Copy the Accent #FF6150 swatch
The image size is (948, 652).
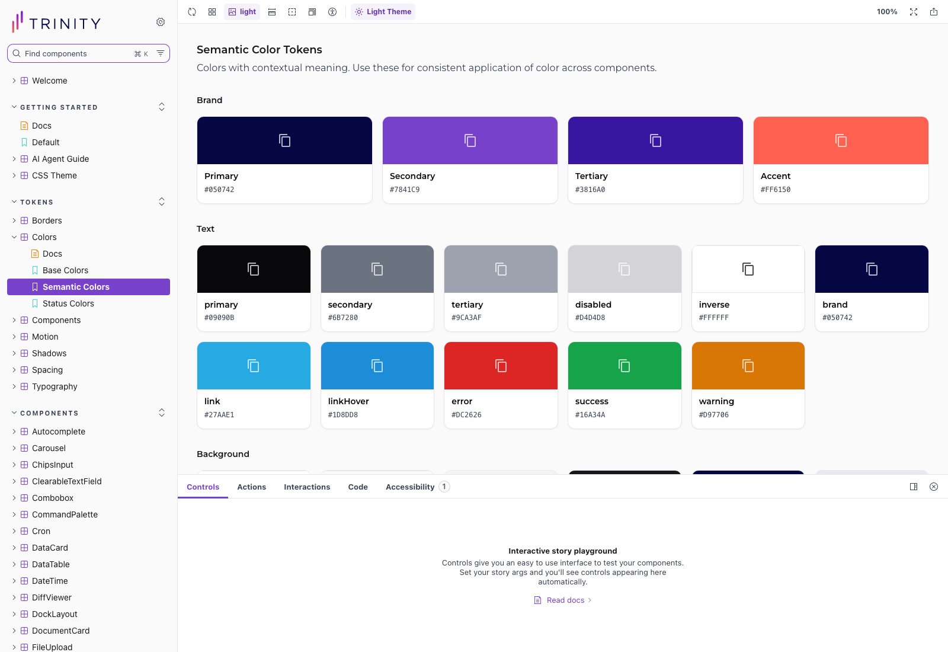841,140
